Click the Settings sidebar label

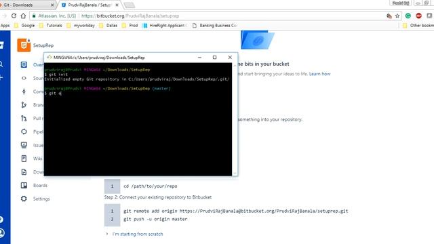click(41, 199)
